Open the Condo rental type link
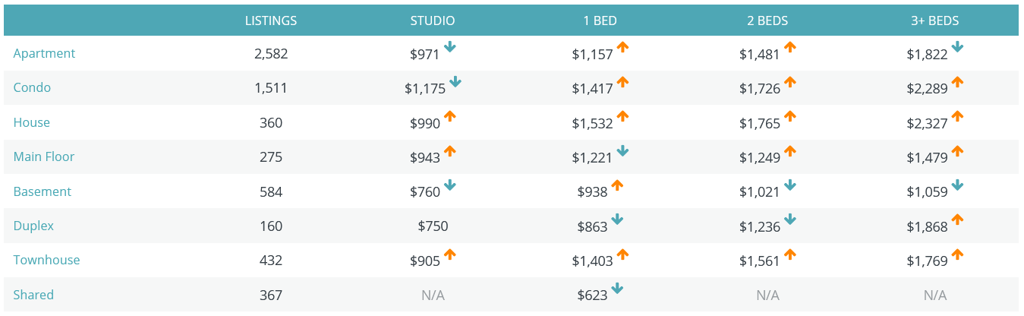The image size is (1024, 316). coord(32,87)
